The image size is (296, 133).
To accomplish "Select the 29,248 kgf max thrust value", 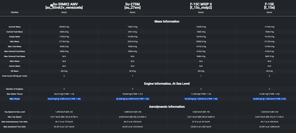I will pyautogui.click(x=201, y=99).
